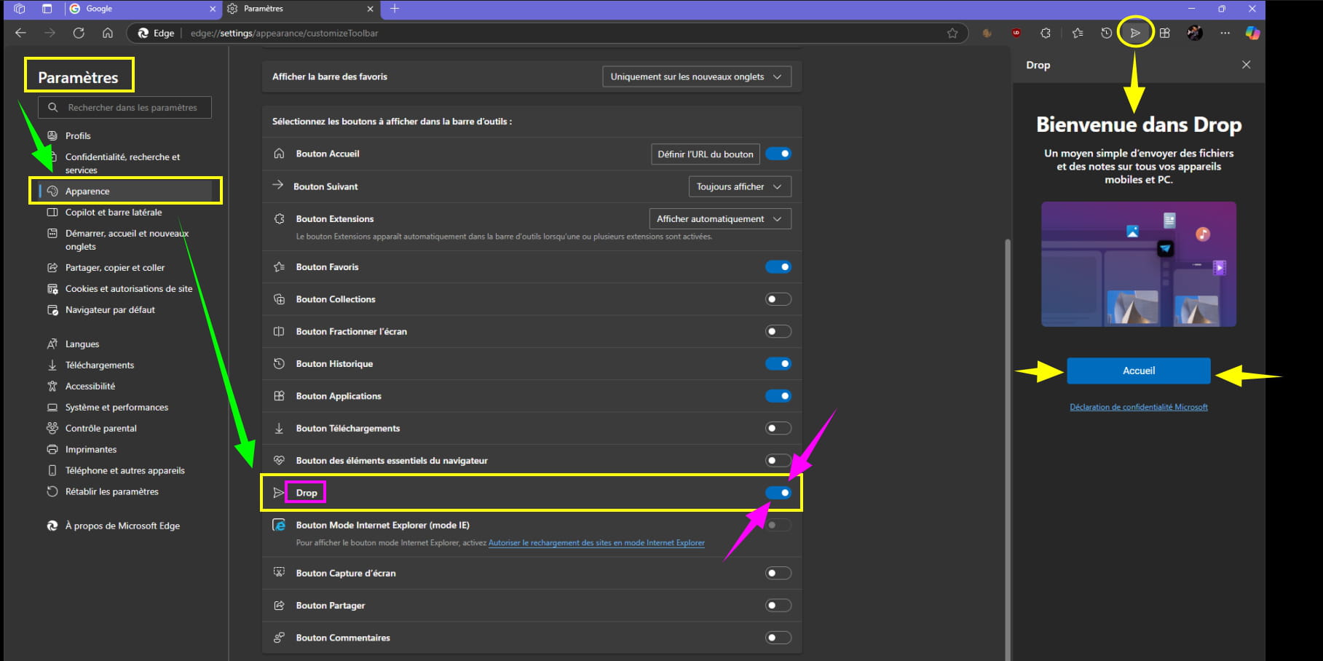Enable the Bouton Capture d'écran switch
Image resolution: width=1323 pixels, height=661 pixels.
coord(778,573)
